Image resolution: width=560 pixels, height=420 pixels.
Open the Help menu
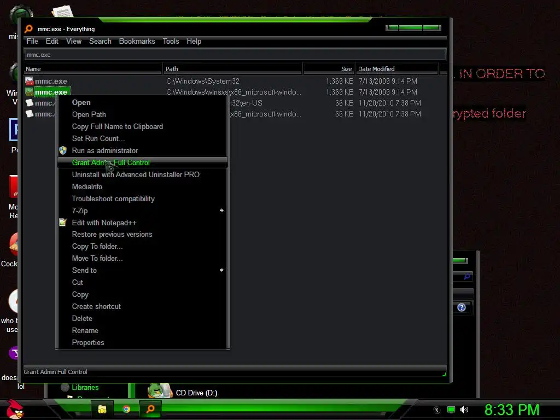(194, 41)
